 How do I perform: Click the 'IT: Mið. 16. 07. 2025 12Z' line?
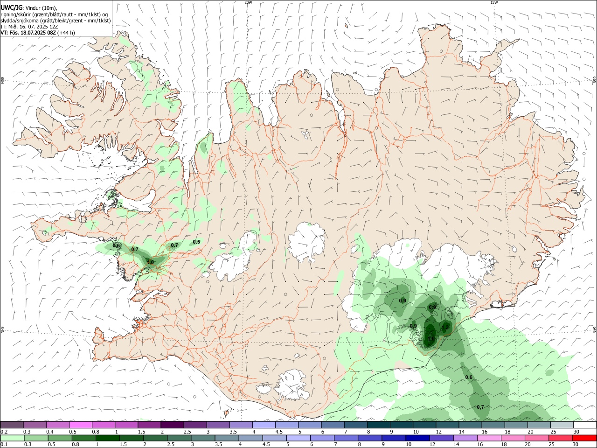tap(29, 27)
